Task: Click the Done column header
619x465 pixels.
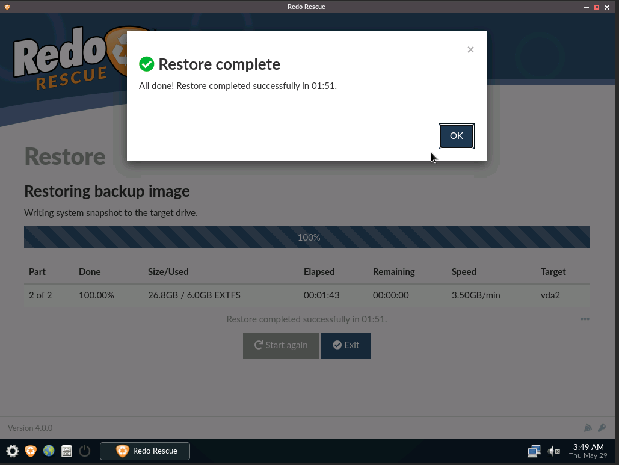Action: click(90, 271)
